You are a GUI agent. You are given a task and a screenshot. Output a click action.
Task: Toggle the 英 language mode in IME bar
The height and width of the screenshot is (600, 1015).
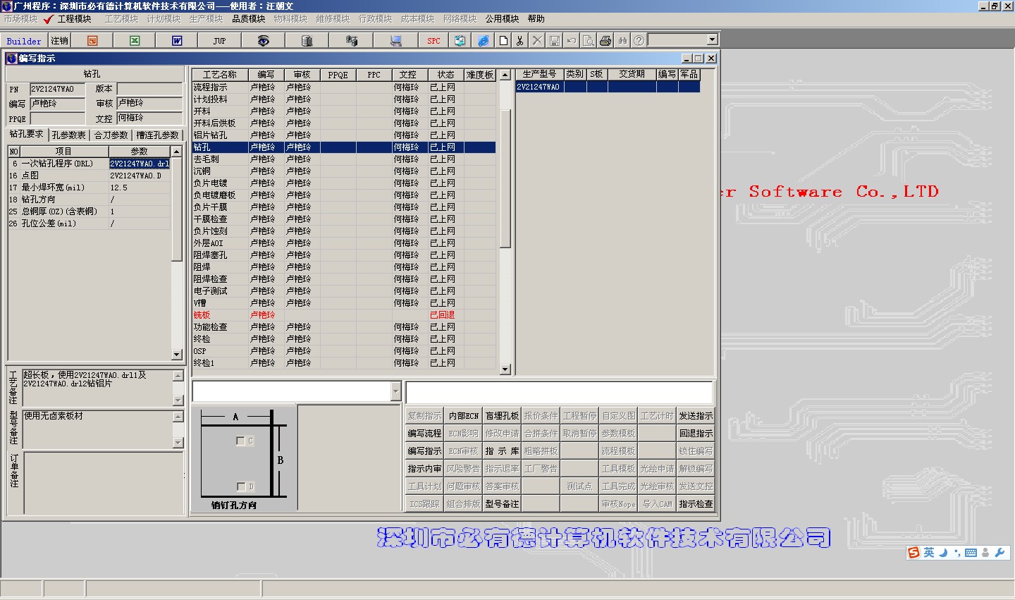[929, 553]
